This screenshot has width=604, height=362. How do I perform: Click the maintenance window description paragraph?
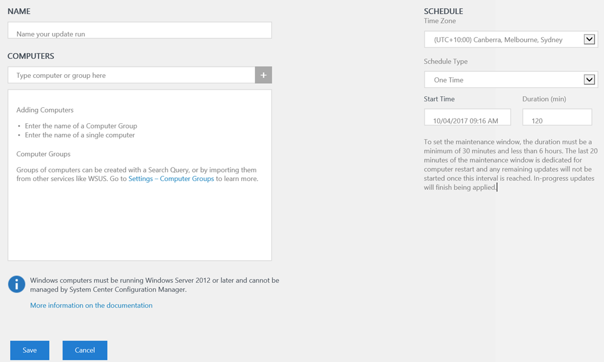pyautogui.click(x=508, y=164)
